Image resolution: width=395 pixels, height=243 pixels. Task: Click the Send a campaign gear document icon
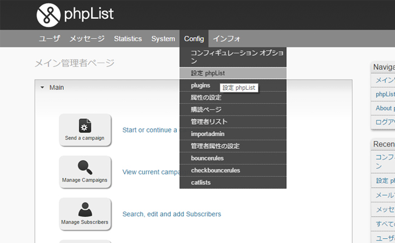(x=85, y=125)
